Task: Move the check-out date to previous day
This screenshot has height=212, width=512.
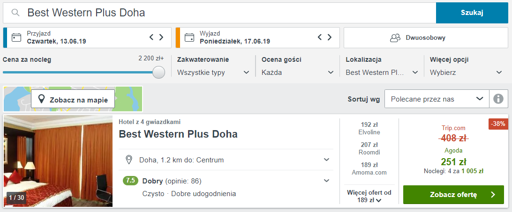Action: click(x=320, y=37)
